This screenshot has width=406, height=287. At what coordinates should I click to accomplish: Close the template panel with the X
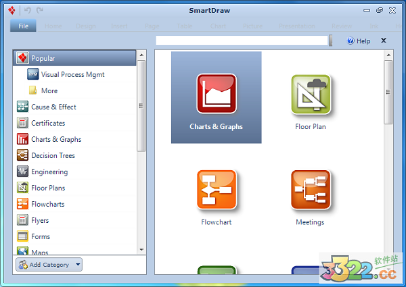384,41
